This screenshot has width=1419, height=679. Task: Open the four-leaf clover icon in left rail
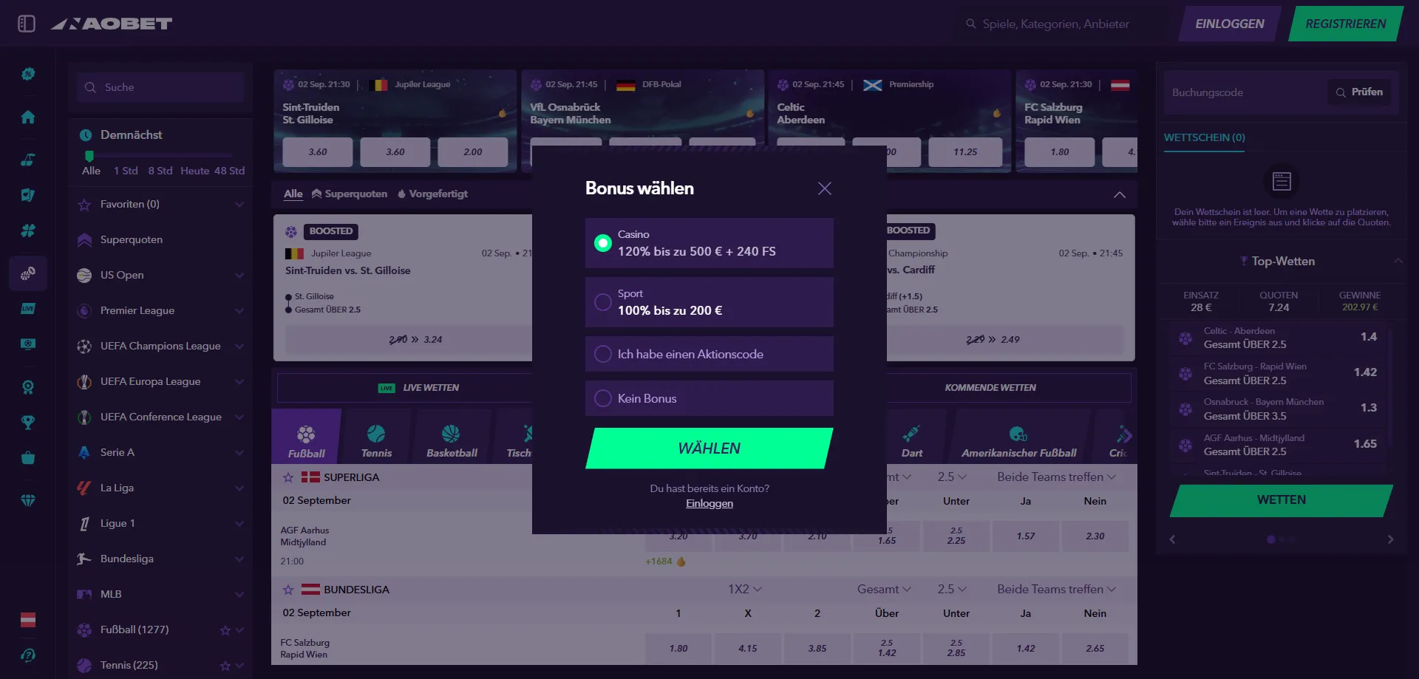point(28,231)
